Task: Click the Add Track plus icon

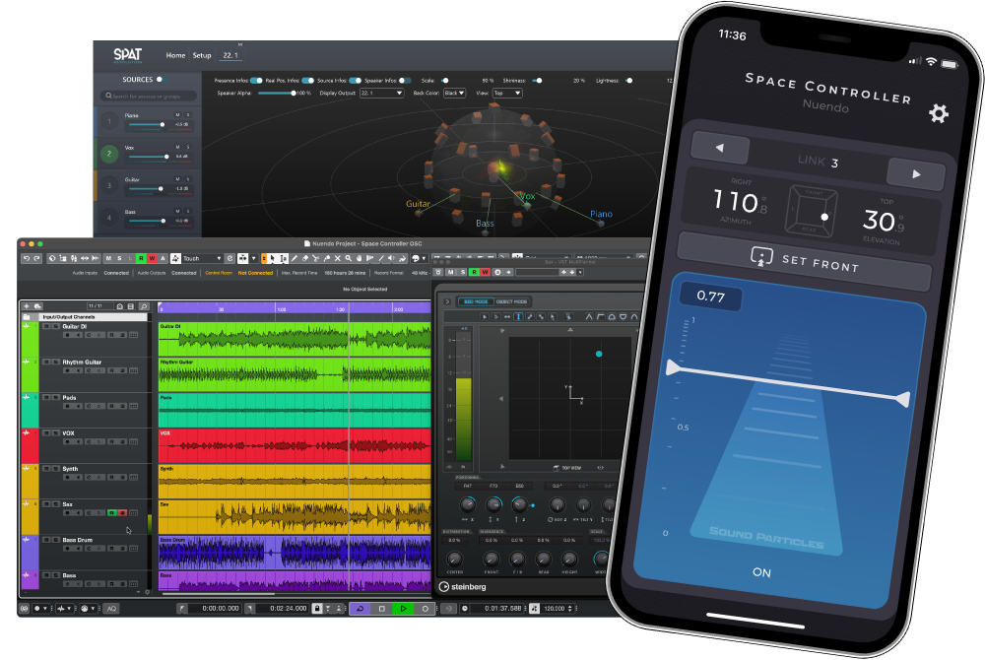Action: pos(27,306)
